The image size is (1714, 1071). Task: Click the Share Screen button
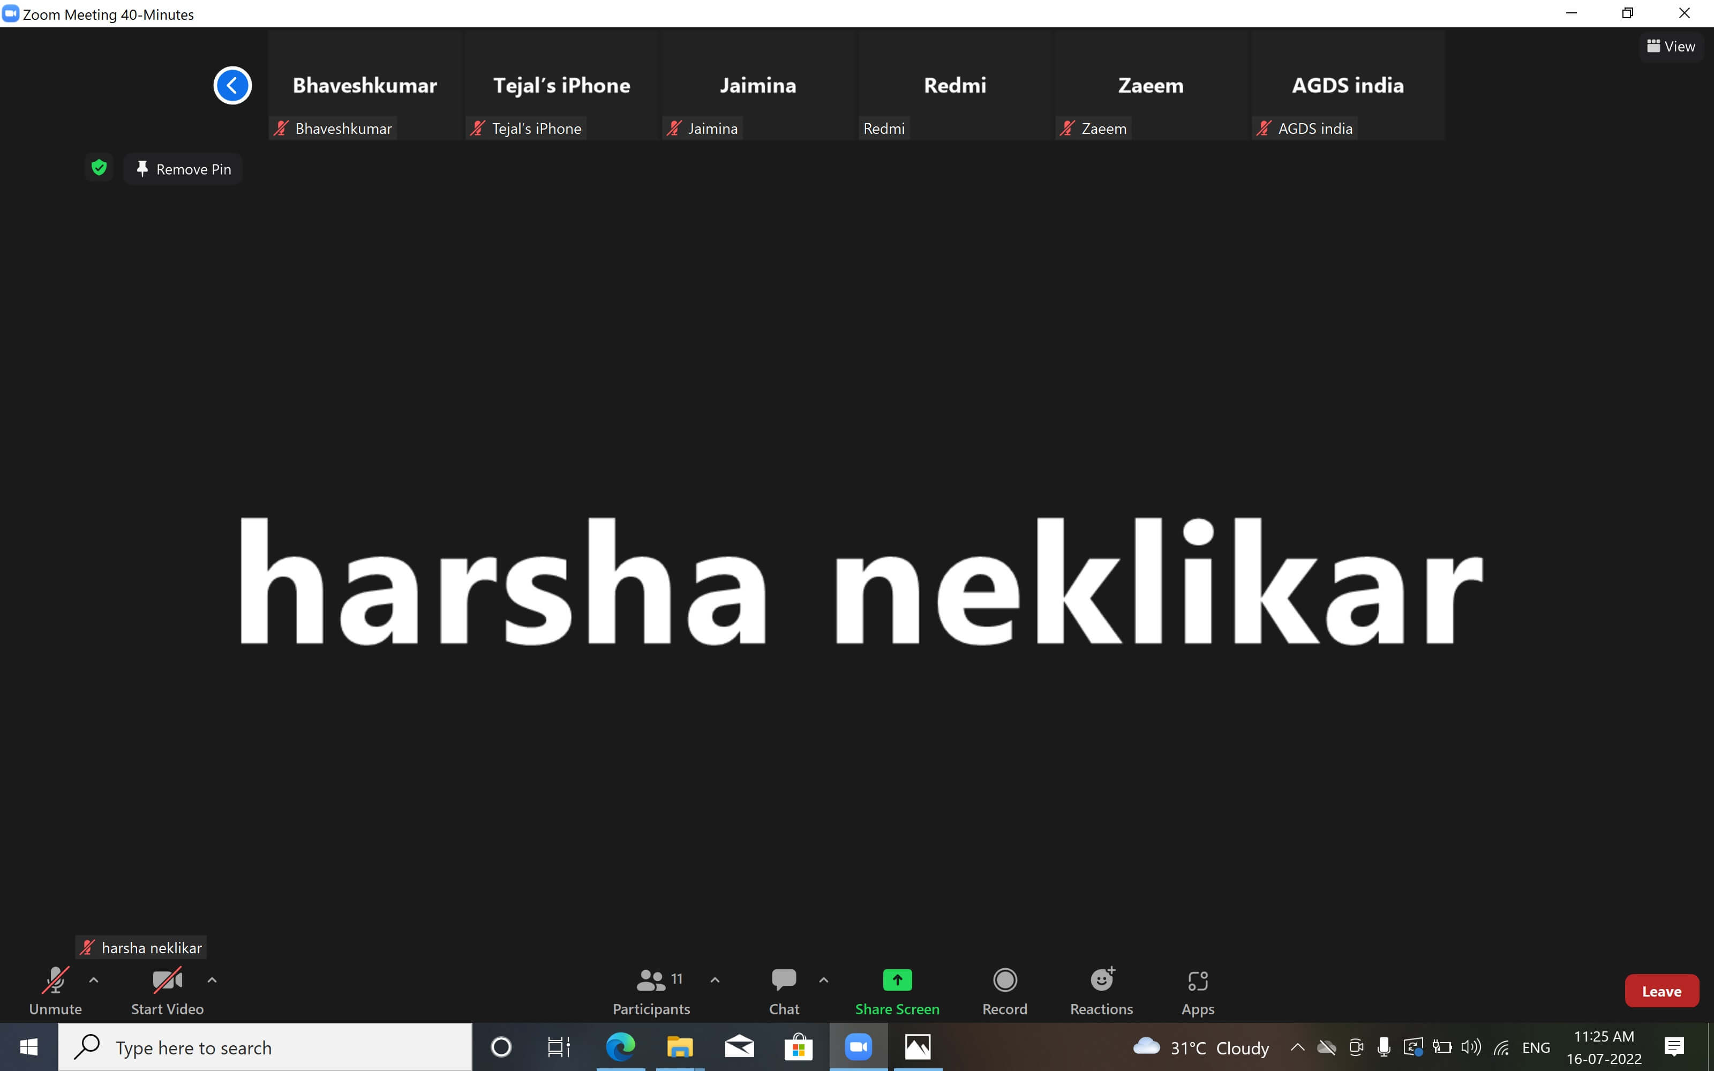[897, 991]
